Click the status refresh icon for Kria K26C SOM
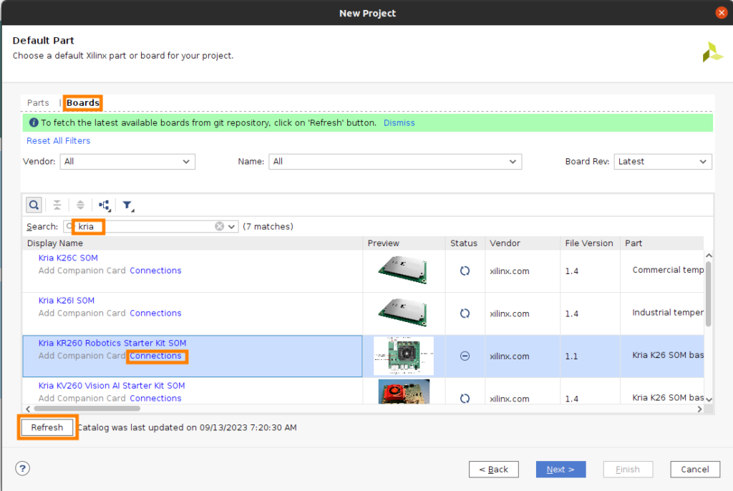Viewport: 733px width, 491px height. [x=465, y=271]
